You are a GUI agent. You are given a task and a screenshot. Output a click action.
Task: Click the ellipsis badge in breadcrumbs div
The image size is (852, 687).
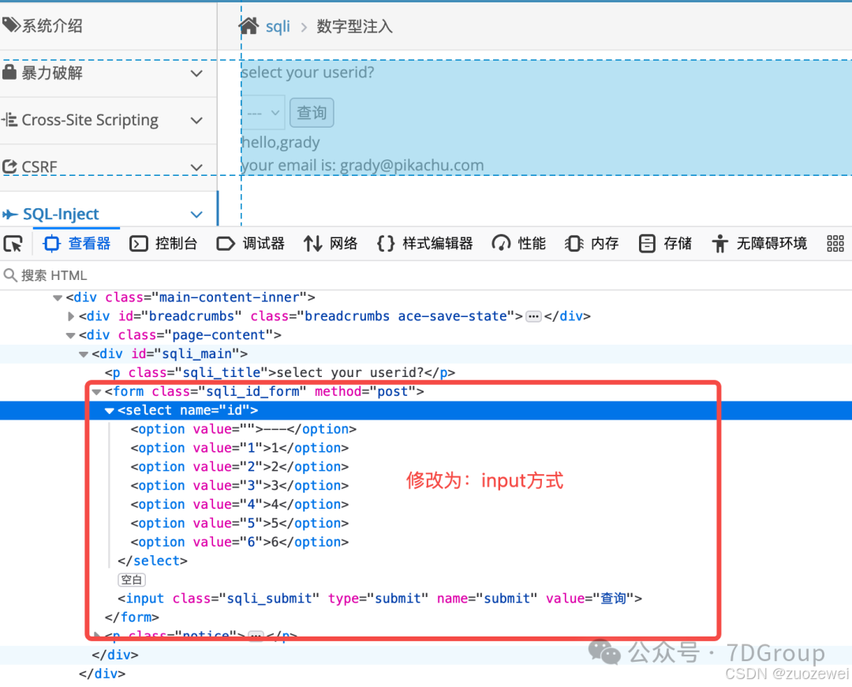tap(533, 316)
